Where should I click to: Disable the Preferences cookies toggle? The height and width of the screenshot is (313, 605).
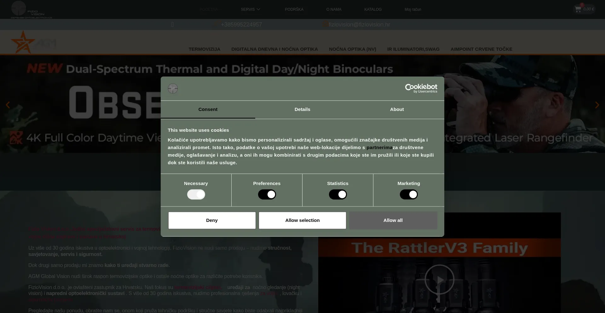pos(267,194)
